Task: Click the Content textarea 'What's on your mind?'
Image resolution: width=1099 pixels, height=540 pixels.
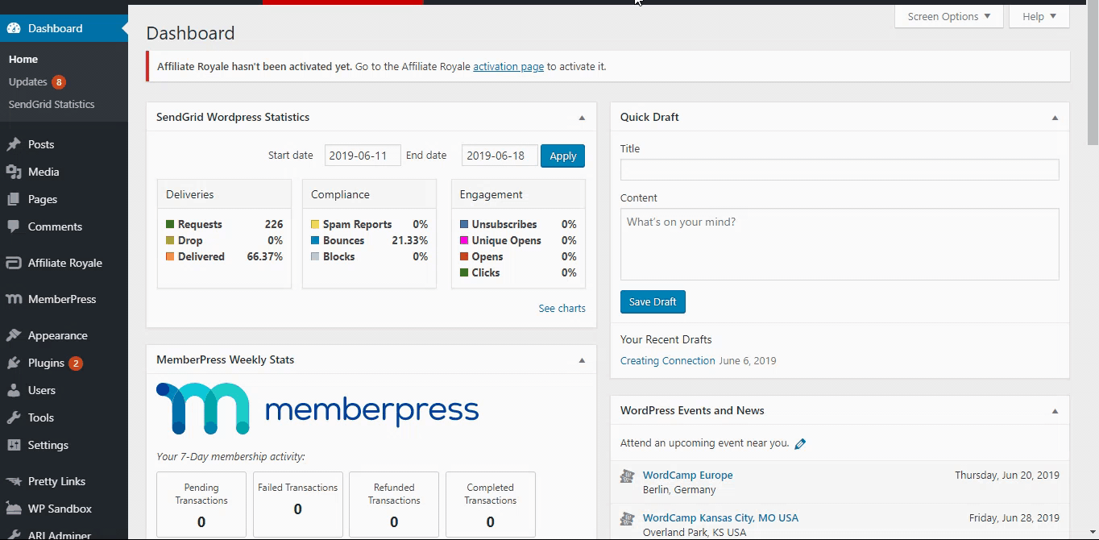Action: click(x=840, y=244)
